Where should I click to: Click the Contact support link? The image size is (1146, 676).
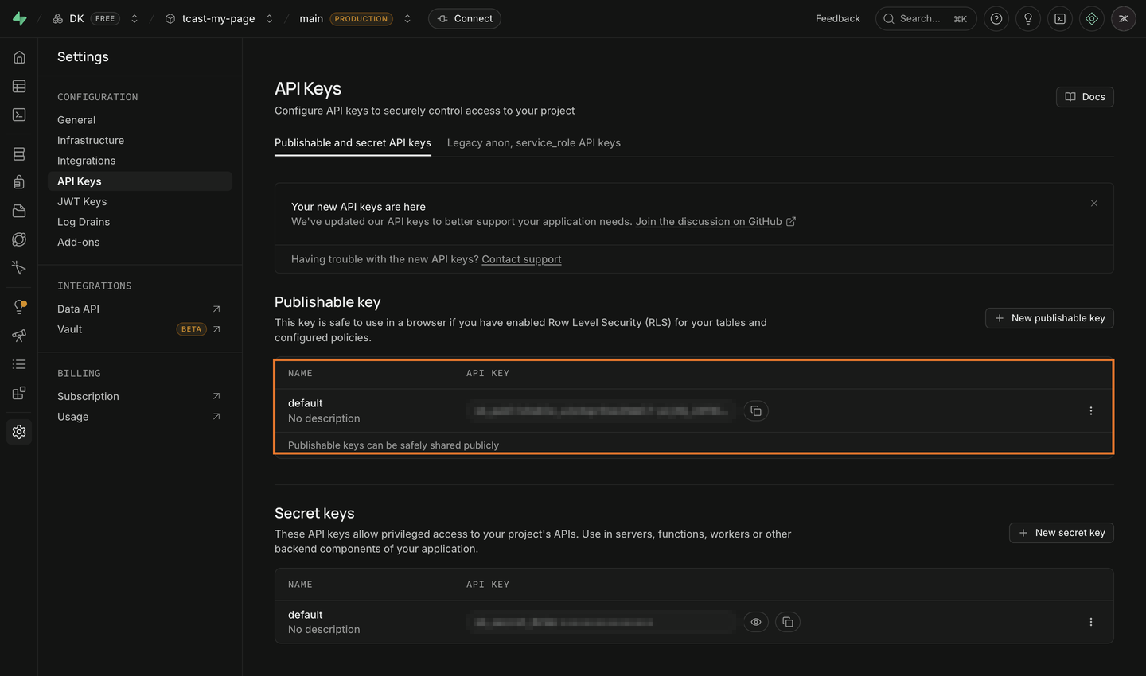[521, 259]
